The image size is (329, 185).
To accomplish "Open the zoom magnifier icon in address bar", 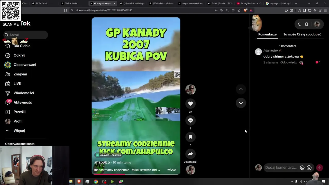I will (227, 10).
